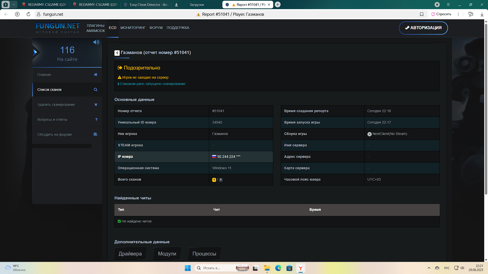Open browser downloads arrow in toolbar

click(x=482, y=14)
